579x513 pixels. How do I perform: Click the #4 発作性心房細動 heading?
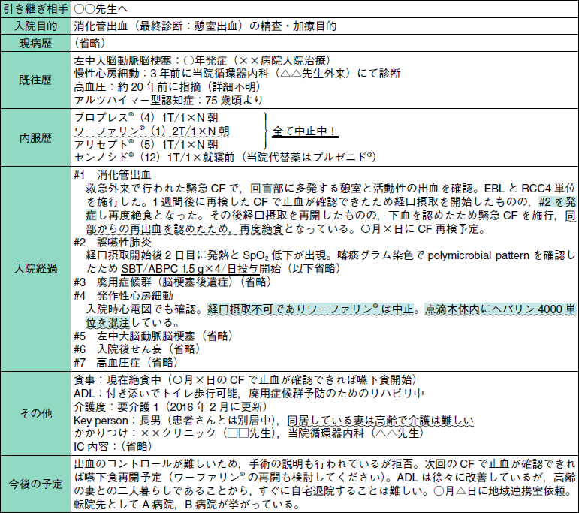(123, 296)
